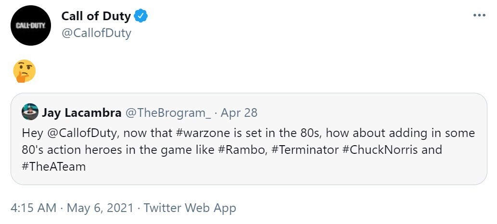Click the May 6, 2021 date
Screen dimensions: 497x224
click(99, 208)
